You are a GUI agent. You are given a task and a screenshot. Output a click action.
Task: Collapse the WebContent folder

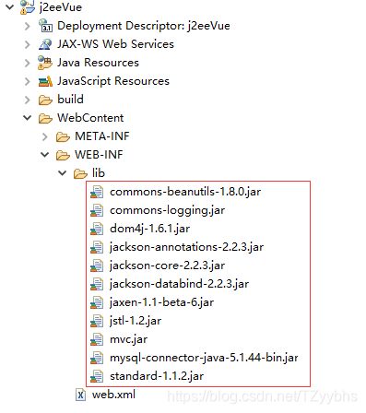pyautogui.click(x=28, y=118)
